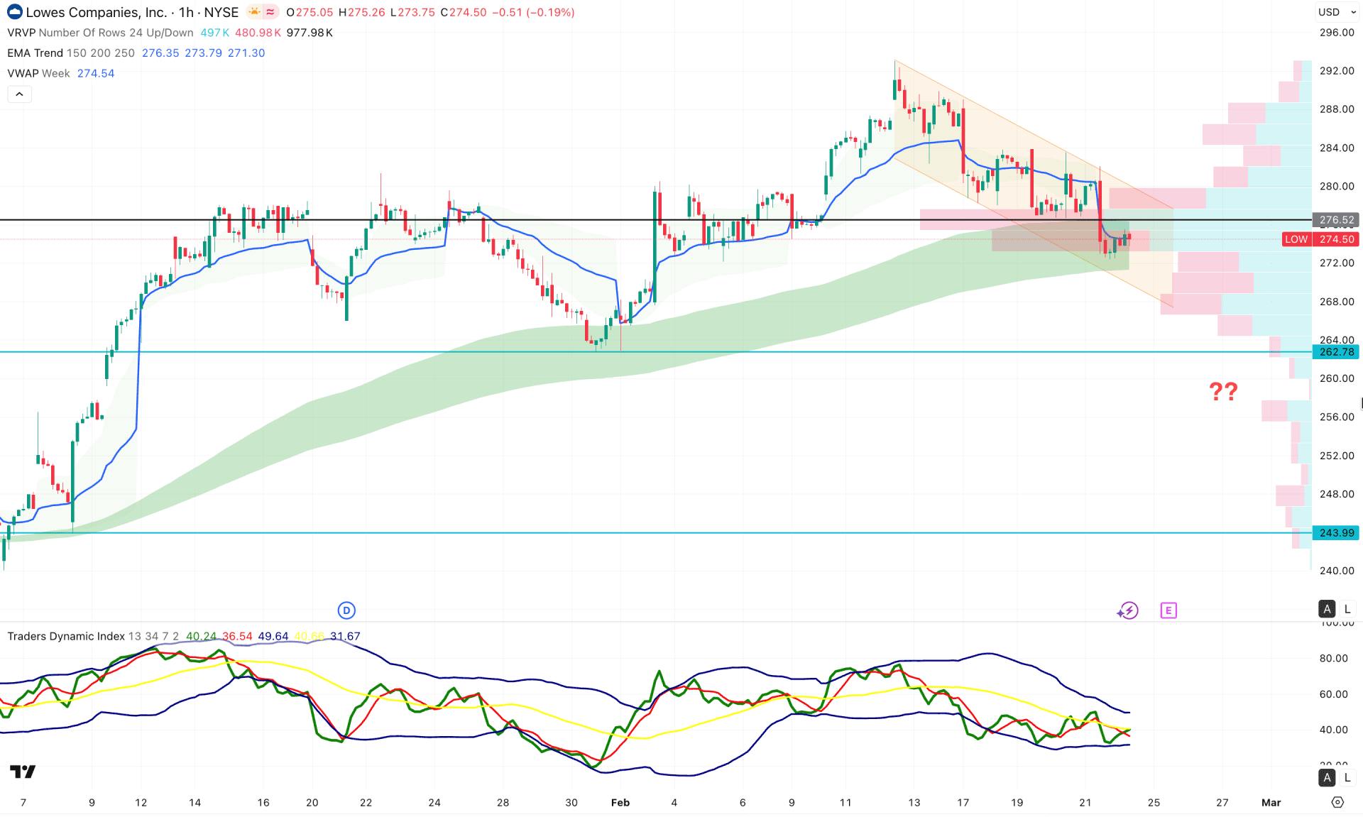
Task: Click the pink dividends icon in chart header
Action: pos(270,12)
